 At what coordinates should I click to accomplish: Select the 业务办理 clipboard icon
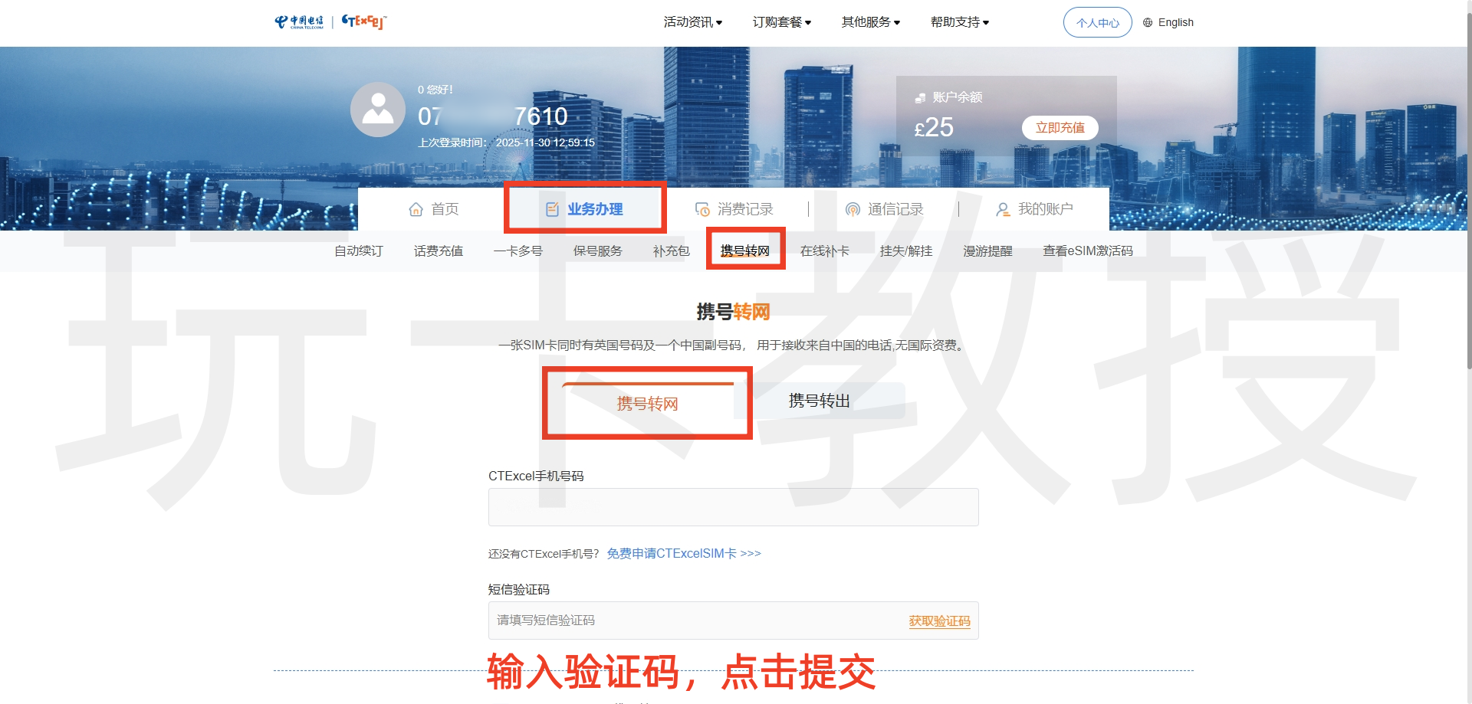point(554,208)
